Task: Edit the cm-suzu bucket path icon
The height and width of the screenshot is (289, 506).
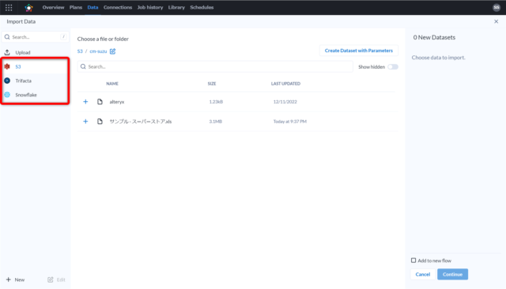Action: point(112,51)
